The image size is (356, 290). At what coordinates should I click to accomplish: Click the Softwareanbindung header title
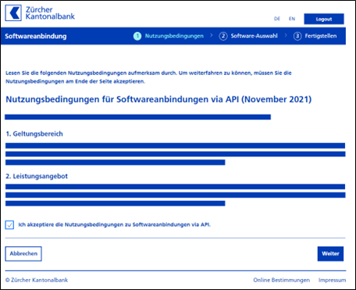[x=36, y=36]
